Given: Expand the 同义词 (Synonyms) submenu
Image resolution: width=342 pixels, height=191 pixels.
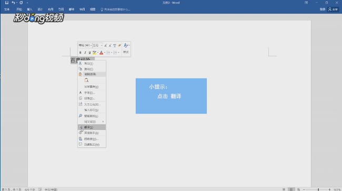Looking at the screenshot, I should (92, 122).
